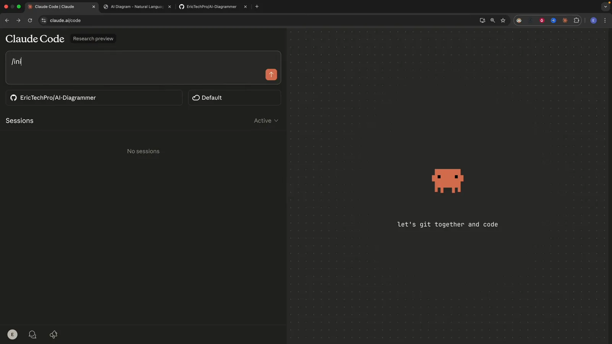
Task: Click the red extension icon in toolbar
Action: point(542,20)
